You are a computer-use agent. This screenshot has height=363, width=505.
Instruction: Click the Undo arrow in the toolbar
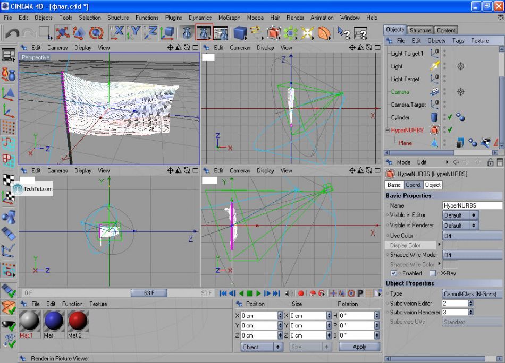point(12,33)
